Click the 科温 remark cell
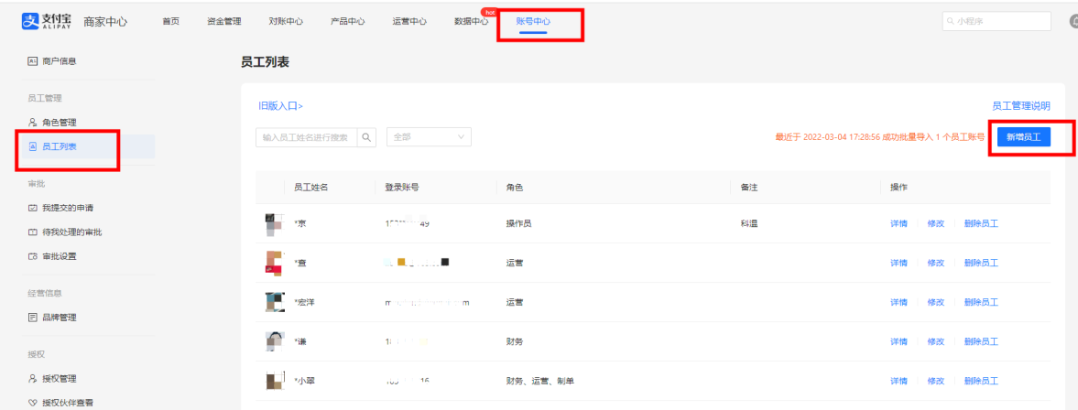The width and height of the screenshot is (1078, 410). 748,223
